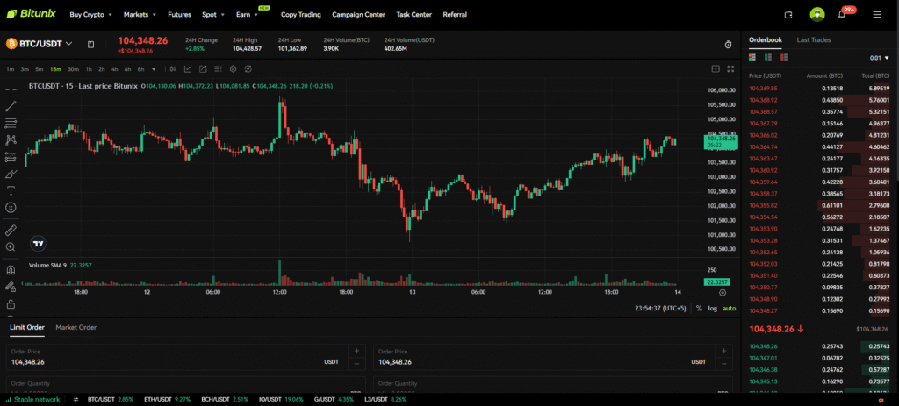Open the Referral page
The image size is (899, 406).
(455, 14)
